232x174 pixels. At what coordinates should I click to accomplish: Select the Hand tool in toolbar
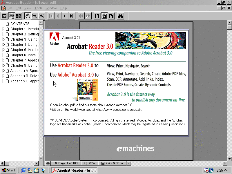tap(28, 16)
